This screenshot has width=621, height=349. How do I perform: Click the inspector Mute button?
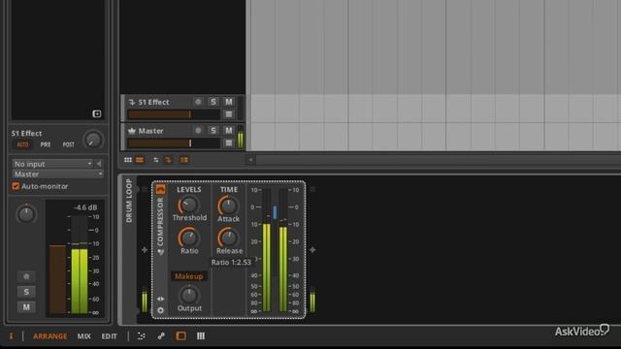[x=26, y=307]
